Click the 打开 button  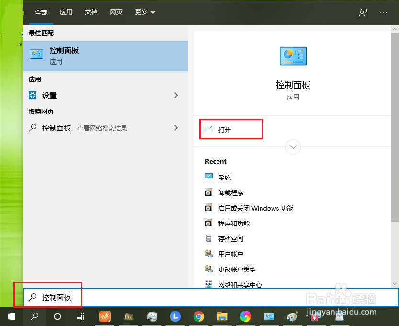231,129
